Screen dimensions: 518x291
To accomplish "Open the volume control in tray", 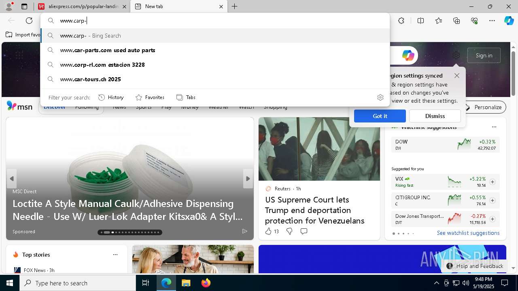I will pyautogui.click(x=466, y=283).
